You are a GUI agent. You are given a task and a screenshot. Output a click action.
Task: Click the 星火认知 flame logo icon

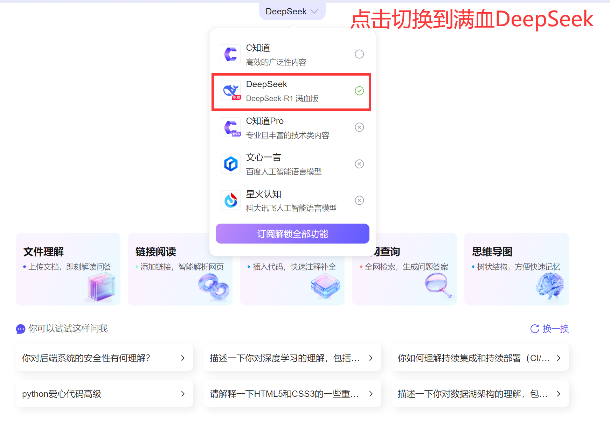tap(231, 200)
